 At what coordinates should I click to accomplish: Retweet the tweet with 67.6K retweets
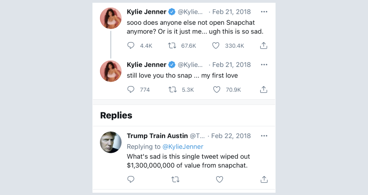(173, 45)
